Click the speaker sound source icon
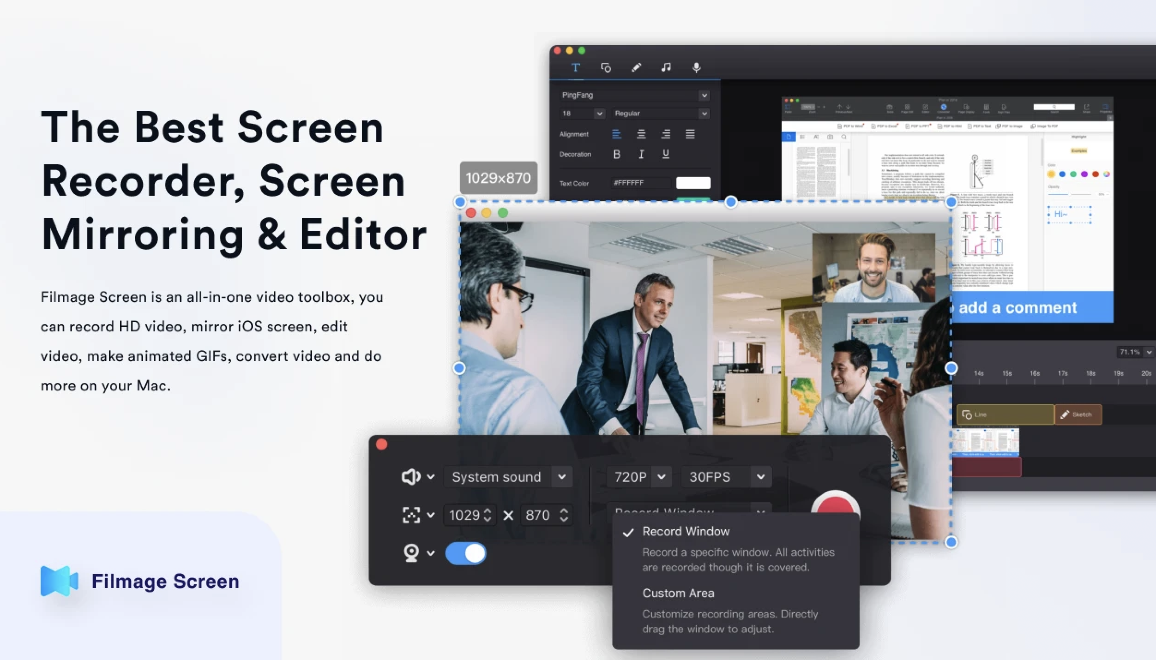This screenshot has width=1156, height=660. [410, 477]
